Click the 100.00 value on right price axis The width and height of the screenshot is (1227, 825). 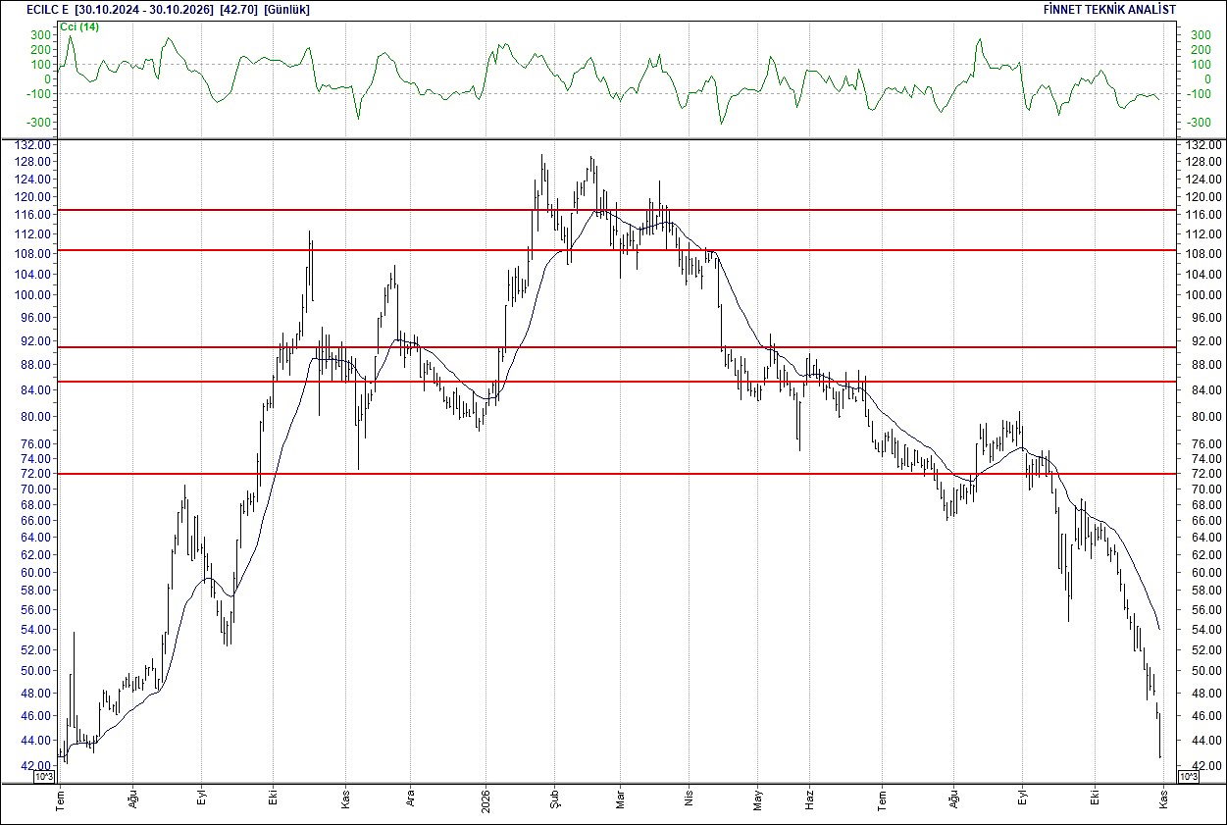pos(1201,295)
